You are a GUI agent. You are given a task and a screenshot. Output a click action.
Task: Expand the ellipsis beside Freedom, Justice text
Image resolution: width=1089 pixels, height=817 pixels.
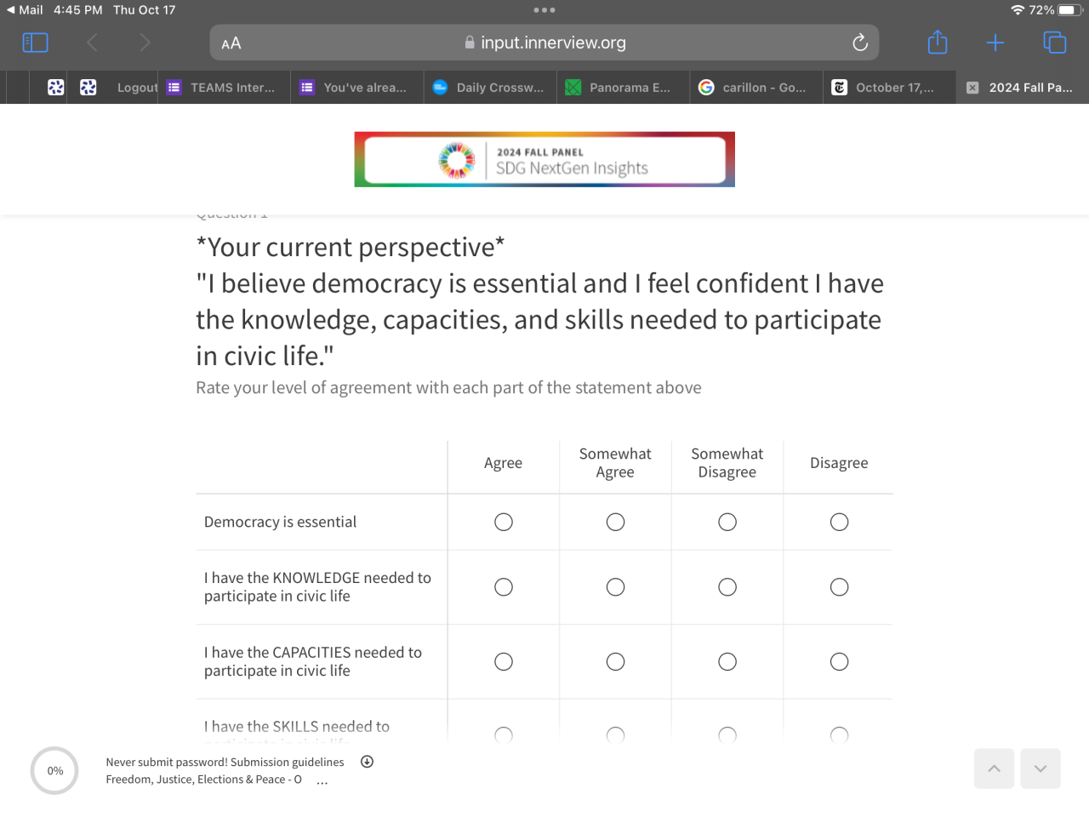[322, 780]
